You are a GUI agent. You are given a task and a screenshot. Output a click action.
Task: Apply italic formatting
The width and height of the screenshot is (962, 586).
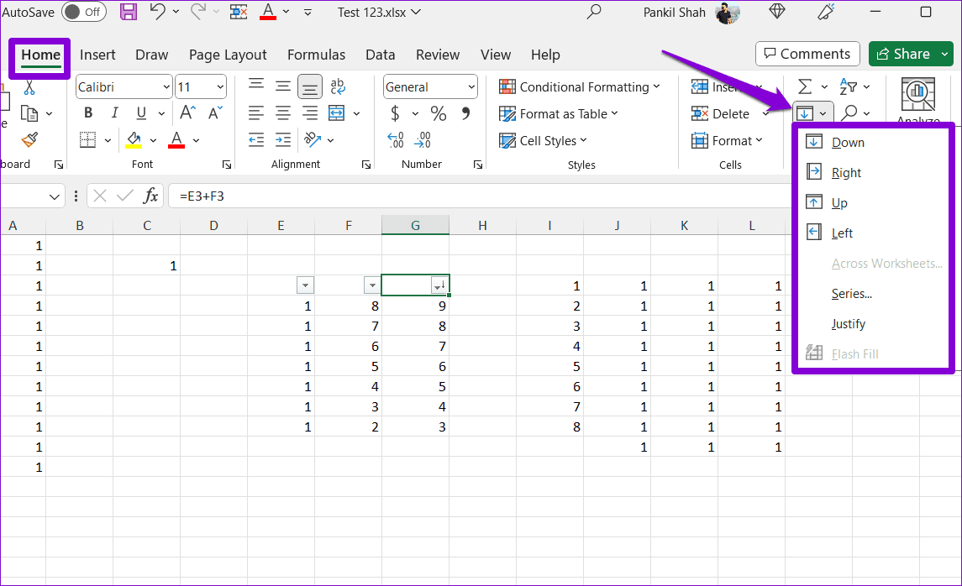[x=113, y=112]
